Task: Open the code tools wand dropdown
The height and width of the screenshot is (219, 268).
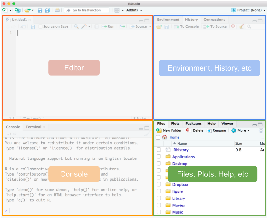Action: [89, 27]
